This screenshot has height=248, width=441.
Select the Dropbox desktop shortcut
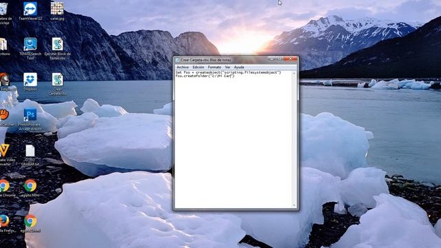30,82
